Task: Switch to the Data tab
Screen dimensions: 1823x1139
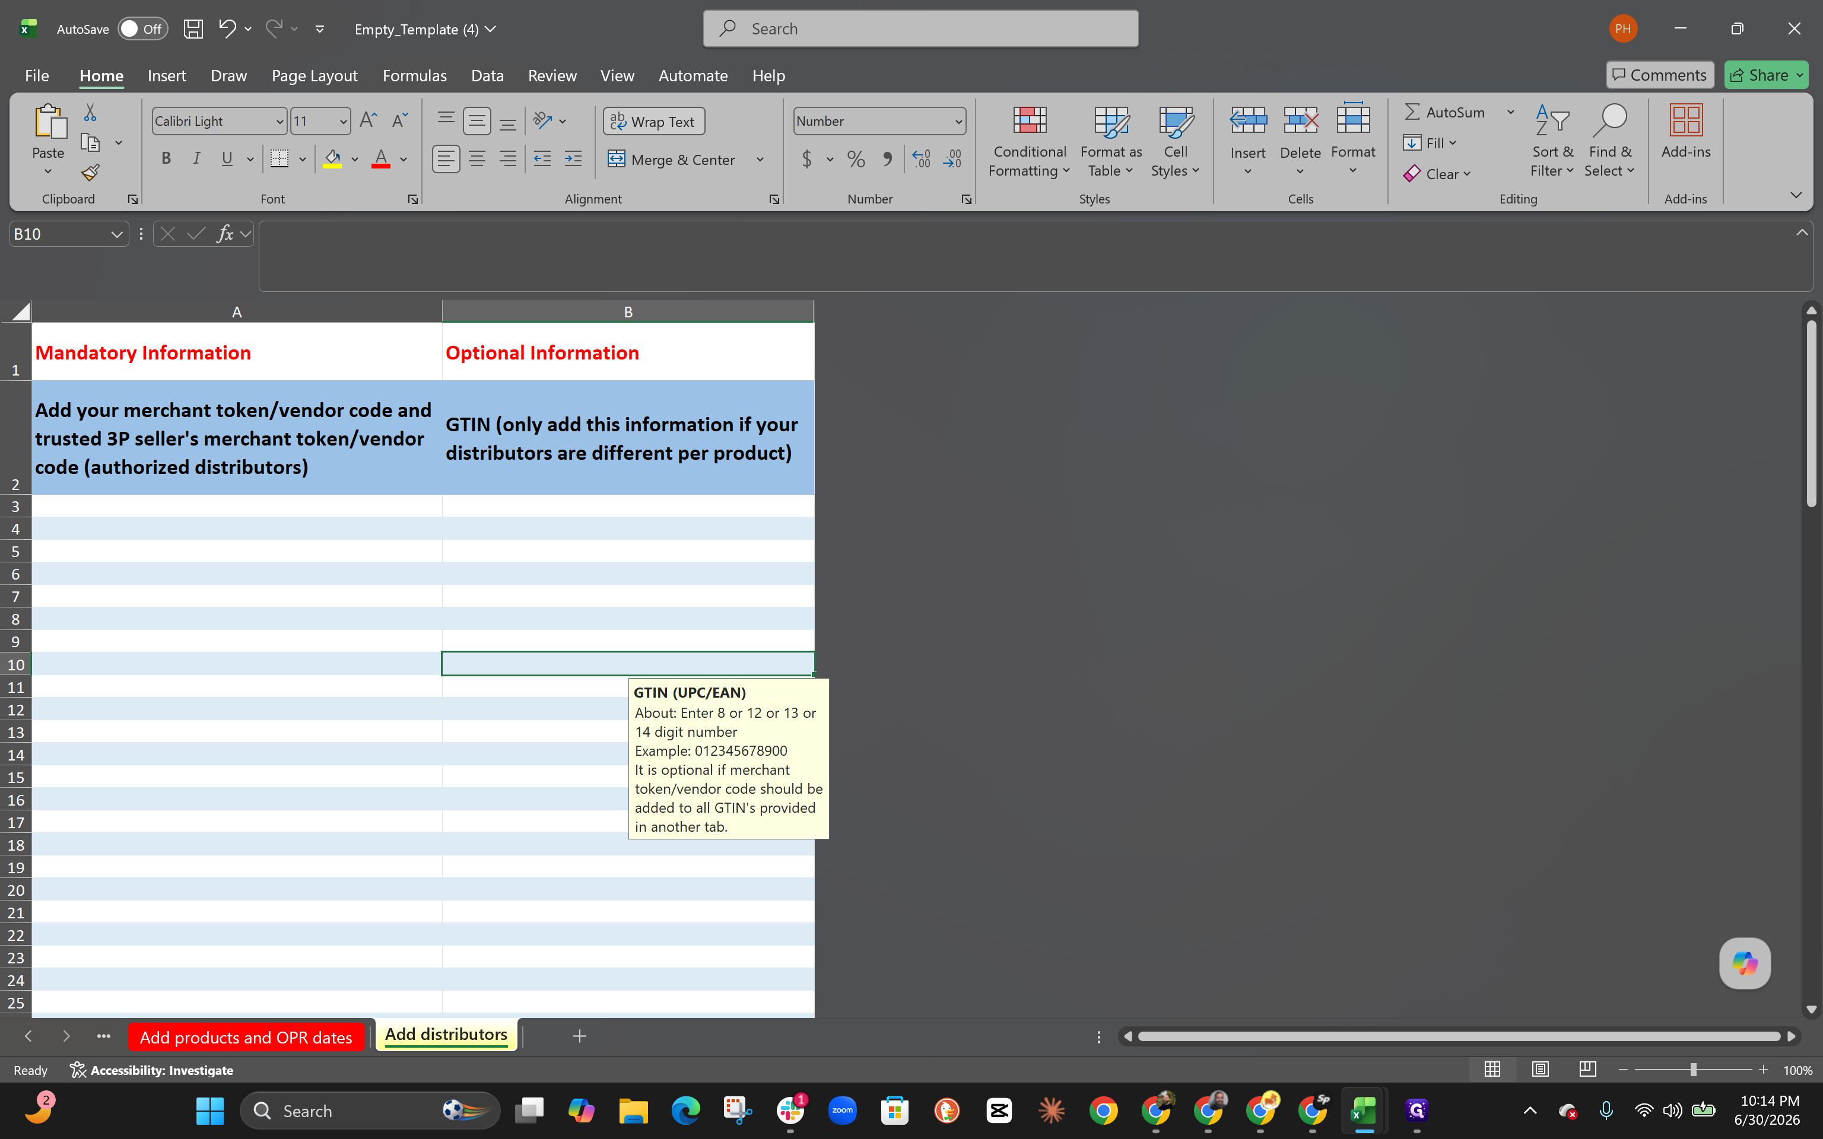Action: pos(487,75)
